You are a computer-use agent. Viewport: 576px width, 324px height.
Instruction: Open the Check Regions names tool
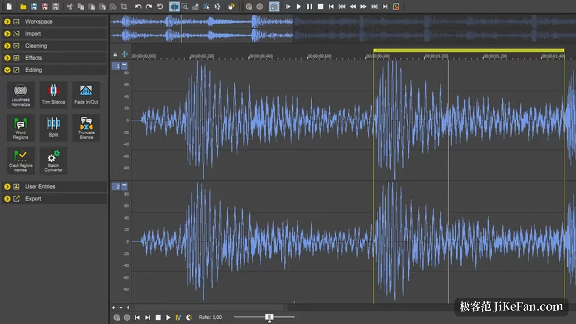pos(21,160)
